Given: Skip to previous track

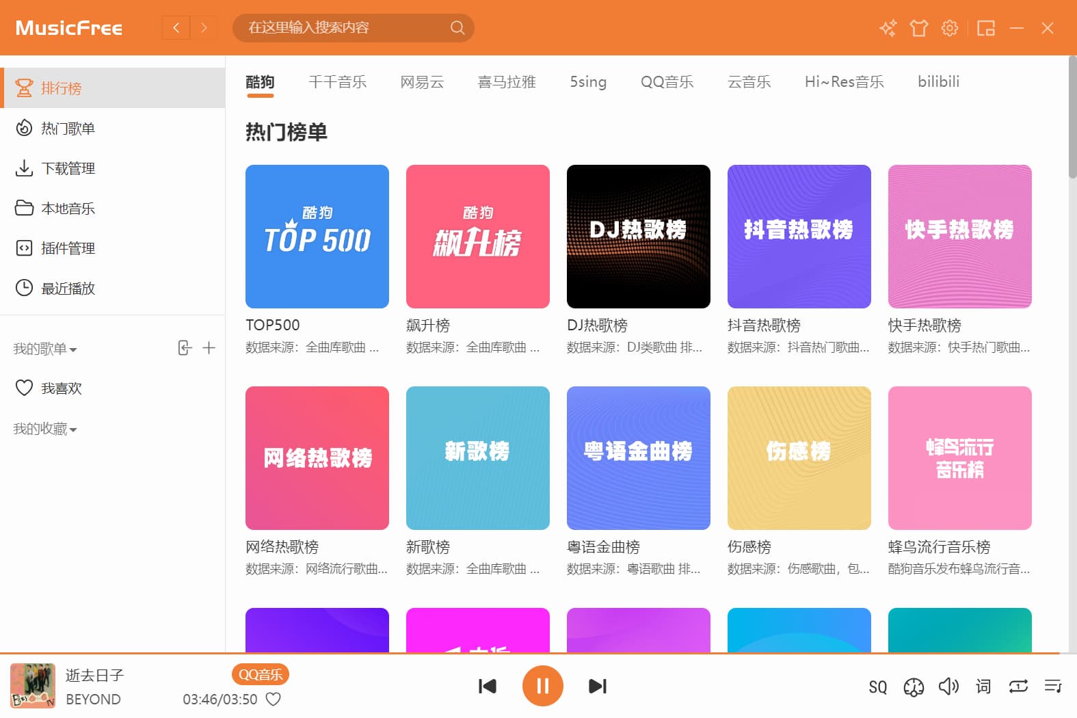Looking at the screenshot, I should pyautogui.click(x=488, y=686).
